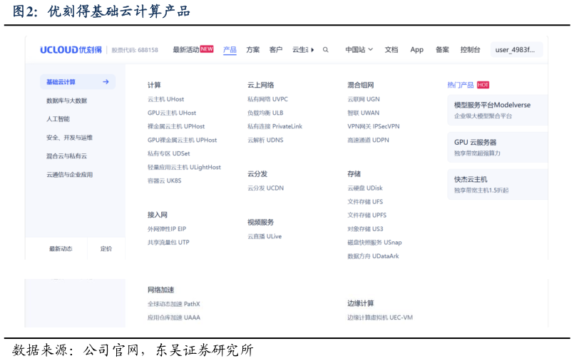Open 外网弹性IP EIP link
This screenshot has width=574, height=361.
pos(167,229)
